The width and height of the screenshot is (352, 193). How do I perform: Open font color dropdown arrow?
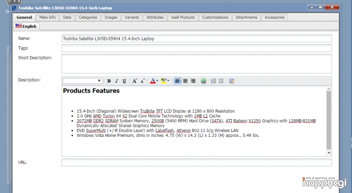[157, 81]
